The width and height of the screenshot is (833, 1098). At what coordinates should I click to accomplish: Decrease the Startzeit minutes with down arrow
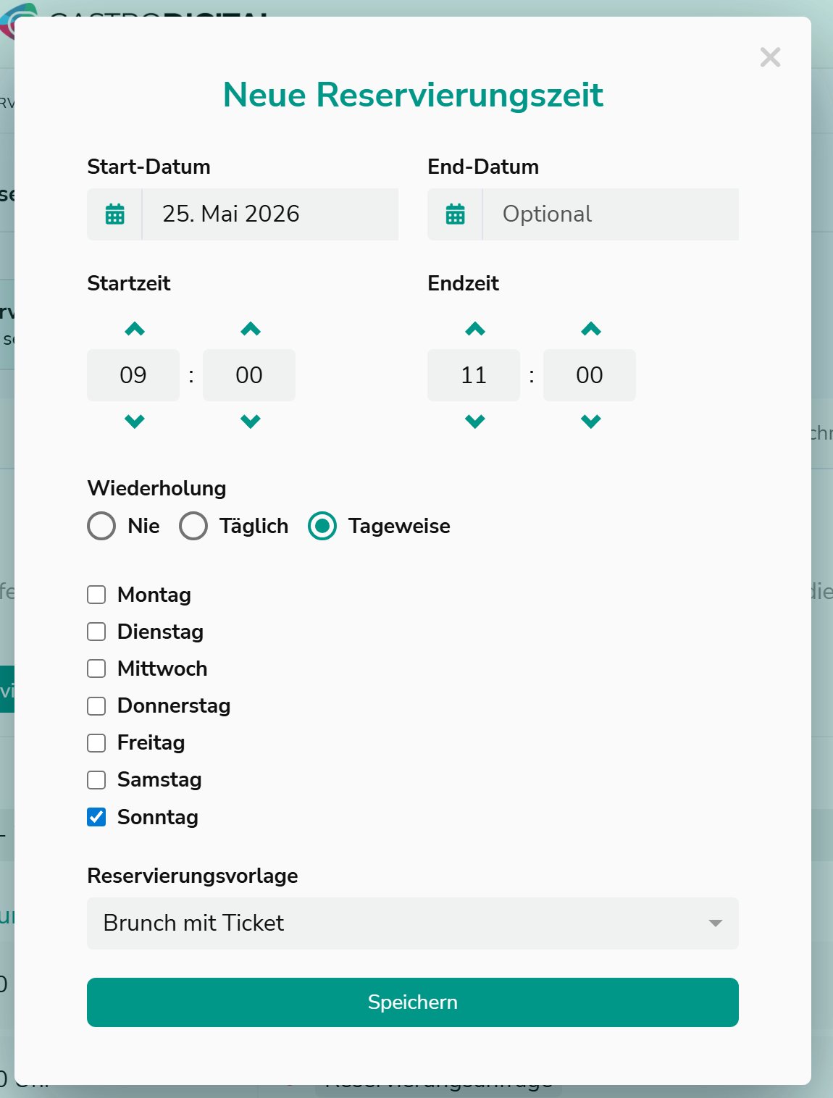(251, 421)
